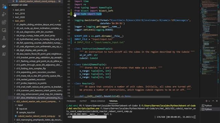Expand d6_fish_spawning_counter folder

pyautogui.click(x=14, y=43)
